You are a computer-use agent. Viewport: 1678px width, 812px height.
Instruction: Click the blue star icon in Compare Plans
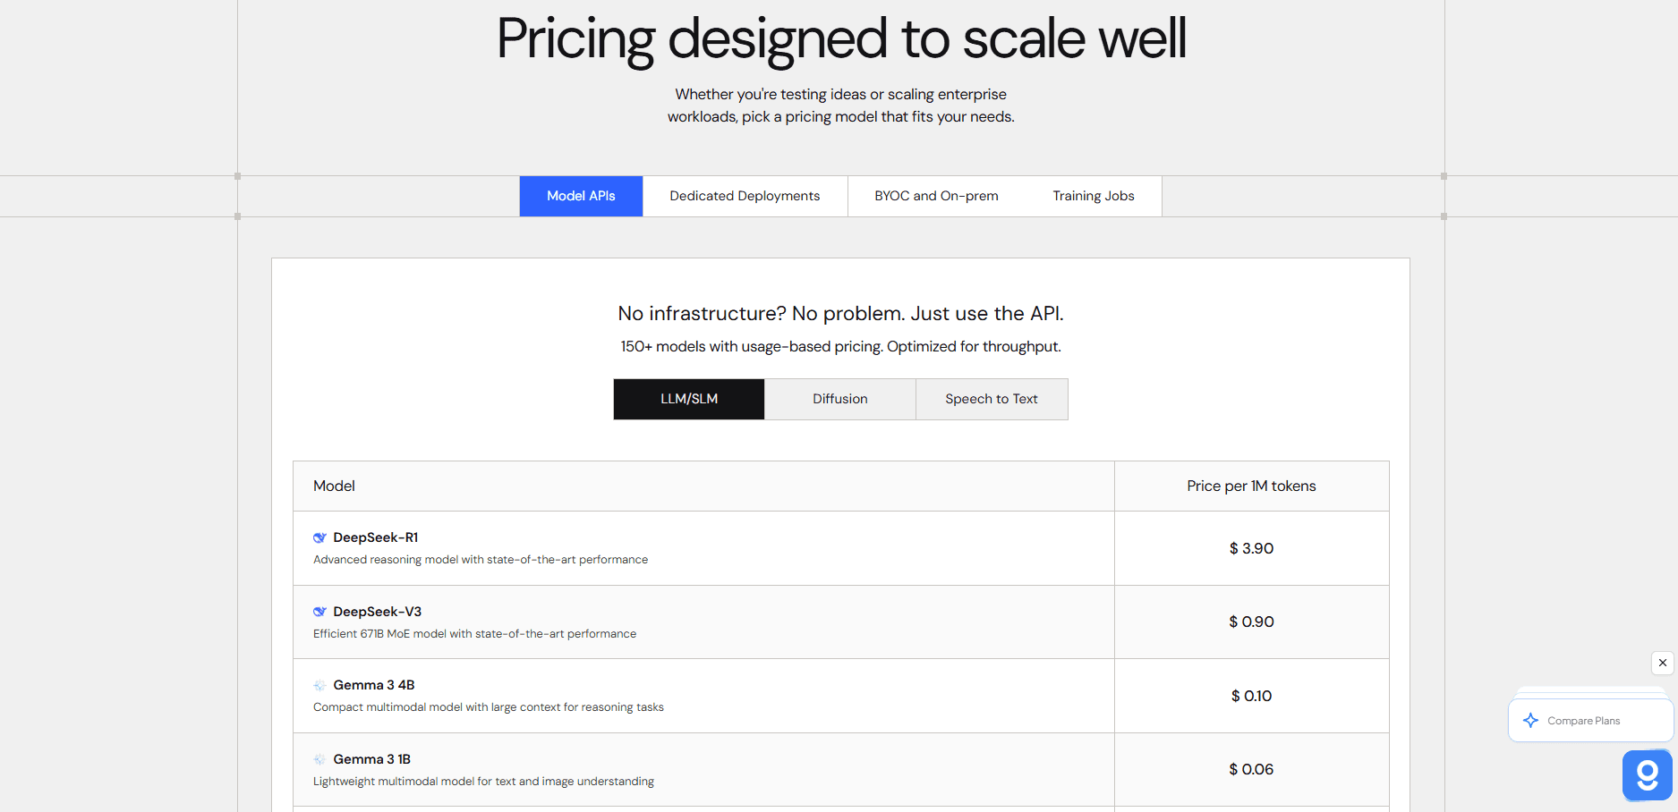1530,720
